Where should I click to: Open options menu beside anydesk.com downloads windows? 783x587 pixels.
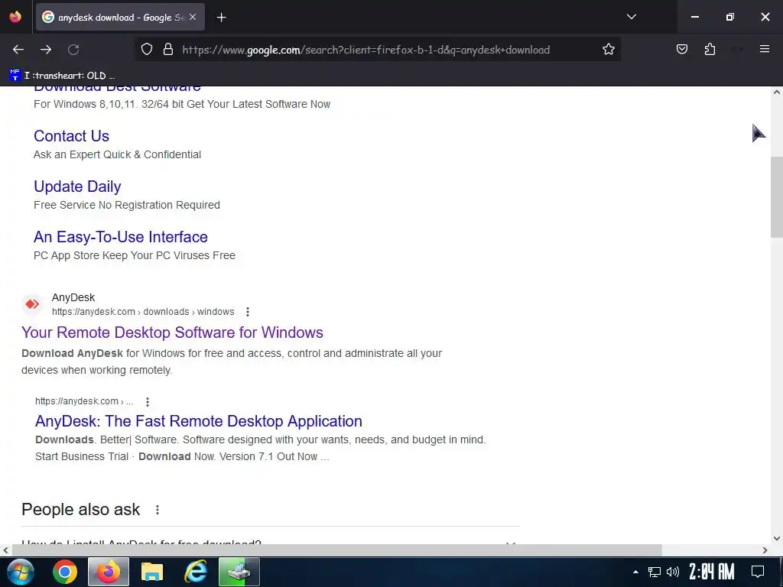point(247,312)
